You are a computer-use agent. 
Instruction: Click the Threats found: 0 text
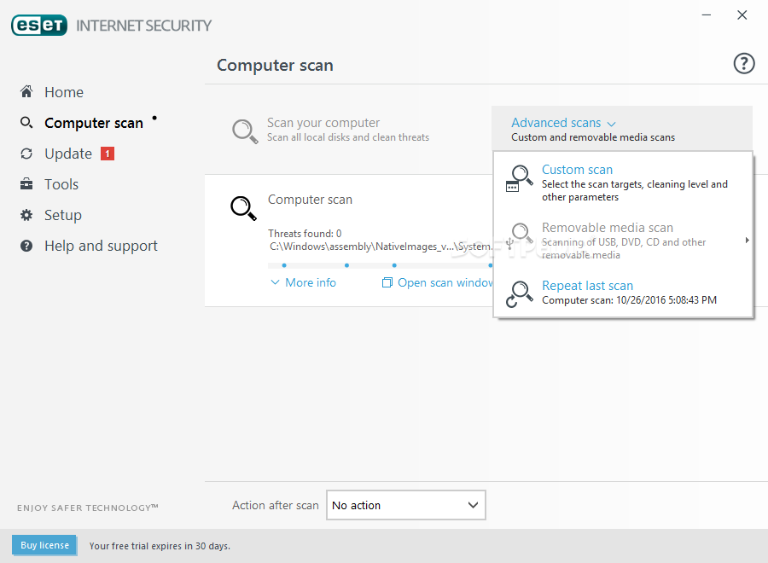point(305,234)
